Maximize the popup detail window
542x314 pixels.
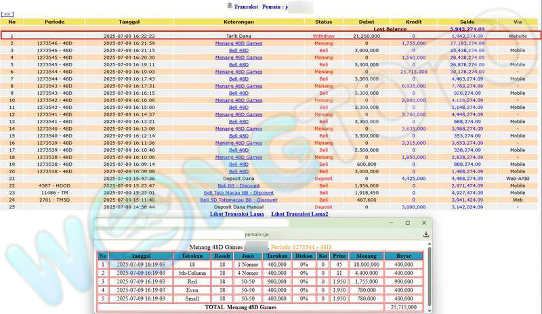click(x=407, y=223)
